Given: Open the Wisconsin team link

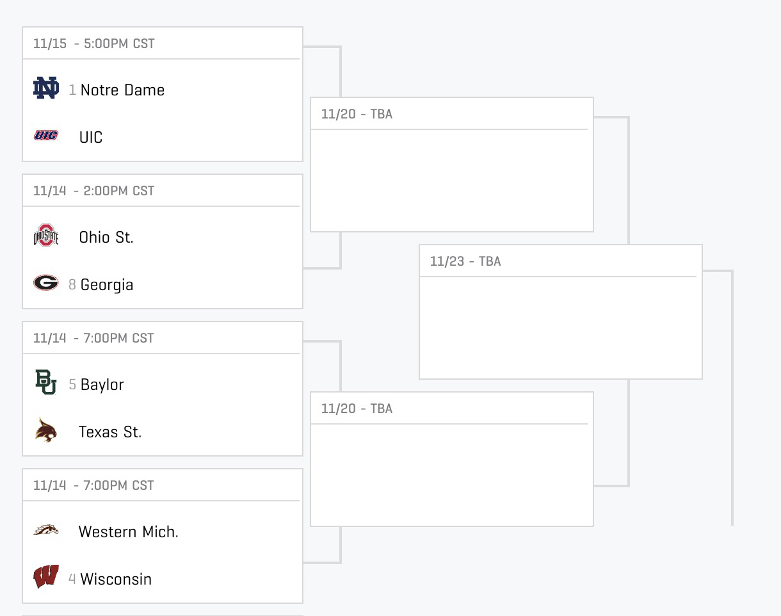Looking at the screenshot, I should (116, 580).
